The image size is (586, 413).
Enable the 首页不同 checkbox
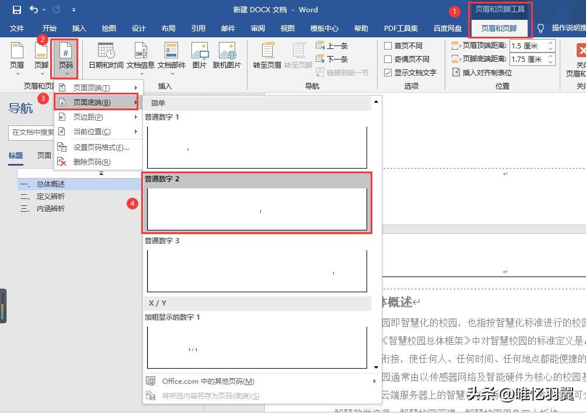[388, 45]
